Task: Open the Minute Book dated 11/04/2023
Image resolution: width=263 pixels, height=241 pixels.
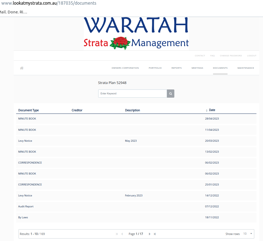Action: pyautogui.click(x=136, y=130)
